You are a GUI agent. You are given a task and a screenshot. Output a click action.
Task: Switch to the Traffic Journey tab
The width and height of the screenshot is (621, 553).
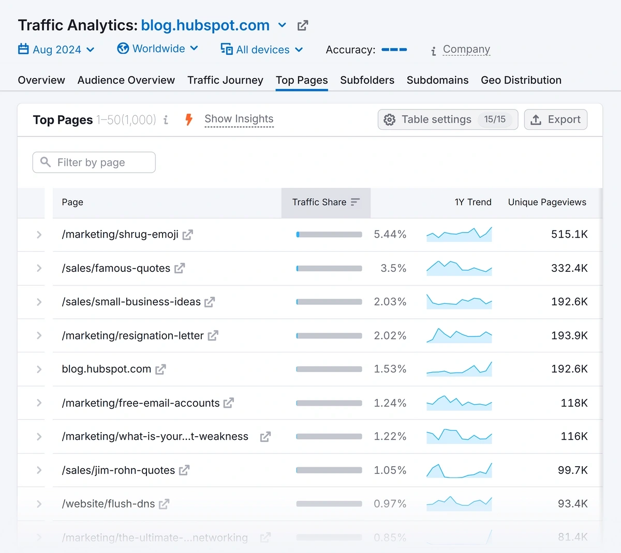[225, 80]
